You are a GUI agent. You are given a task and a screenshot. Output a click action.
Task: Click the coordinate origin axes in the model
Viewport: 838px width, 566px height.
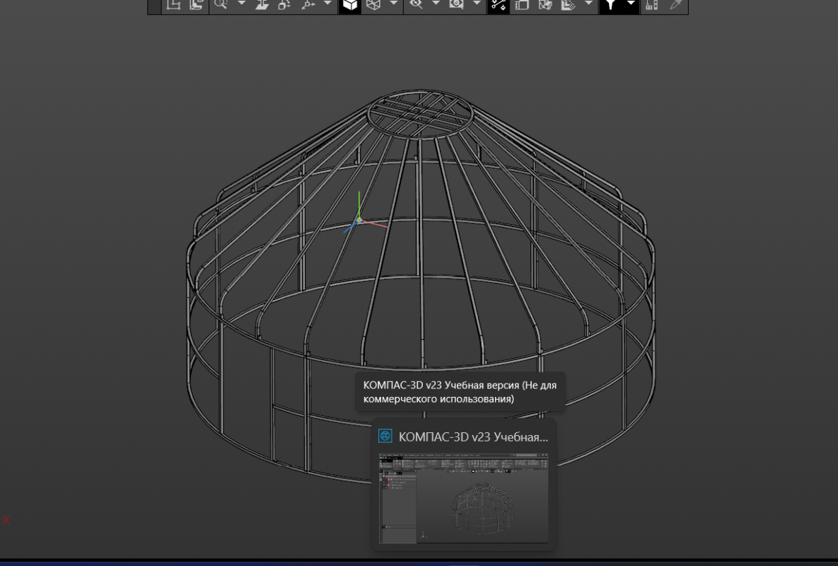tap(359, 220)
